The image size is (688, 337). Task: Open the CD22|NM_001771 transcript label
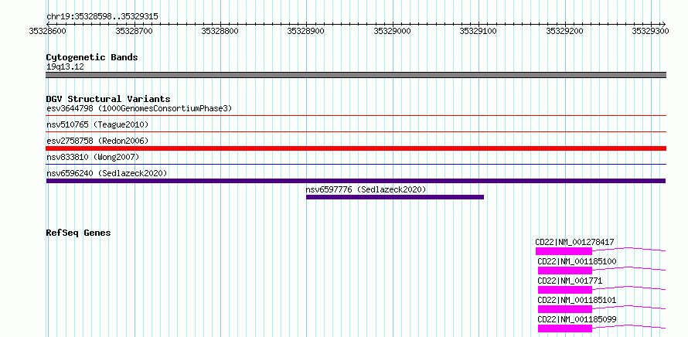tap(570, 281)
